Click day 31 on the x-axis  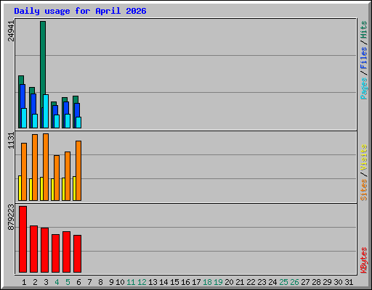[349, 282]
